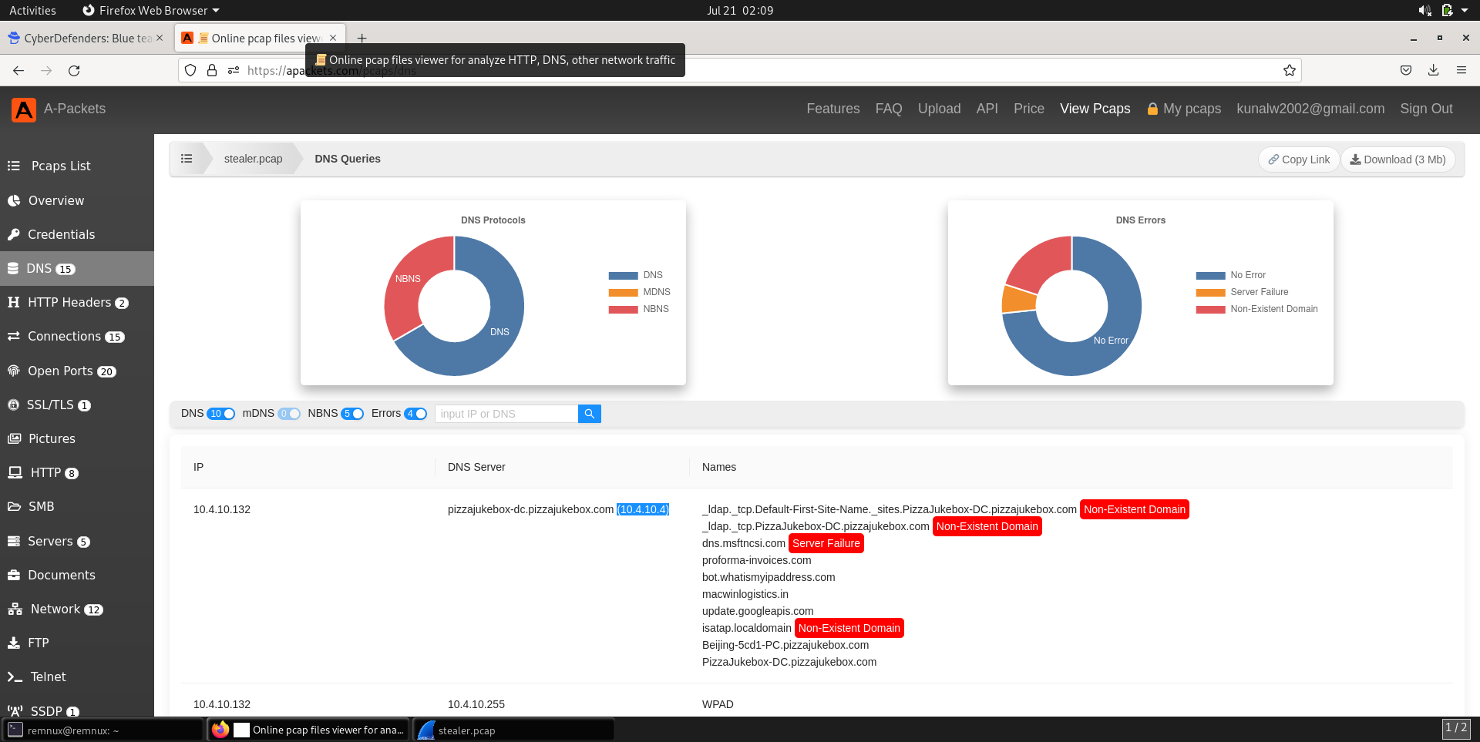Toggle the Errors filter switch
The height and width of the screenshot is (742, 1480).
pyautogui.click(x=415, y=414)
